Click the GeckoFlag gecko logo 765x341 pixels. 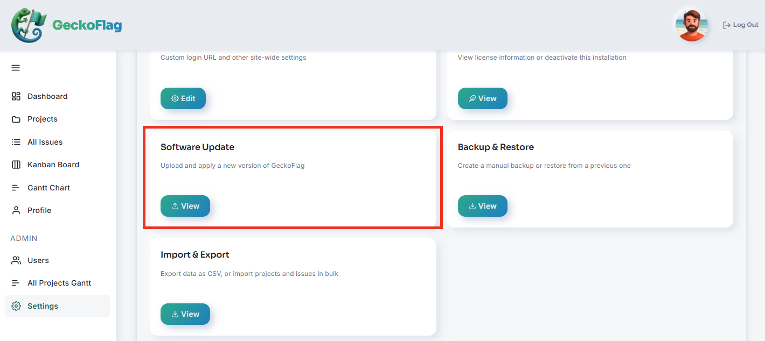click(29, 25)
